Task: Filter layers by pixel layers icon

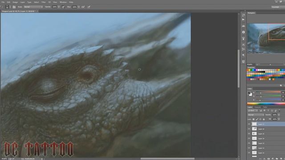Action: coord(261,111)
